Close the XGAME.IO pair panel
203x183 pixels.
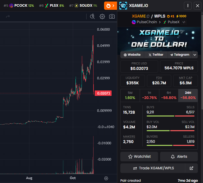pyautogui.click(x=197, y=6)
